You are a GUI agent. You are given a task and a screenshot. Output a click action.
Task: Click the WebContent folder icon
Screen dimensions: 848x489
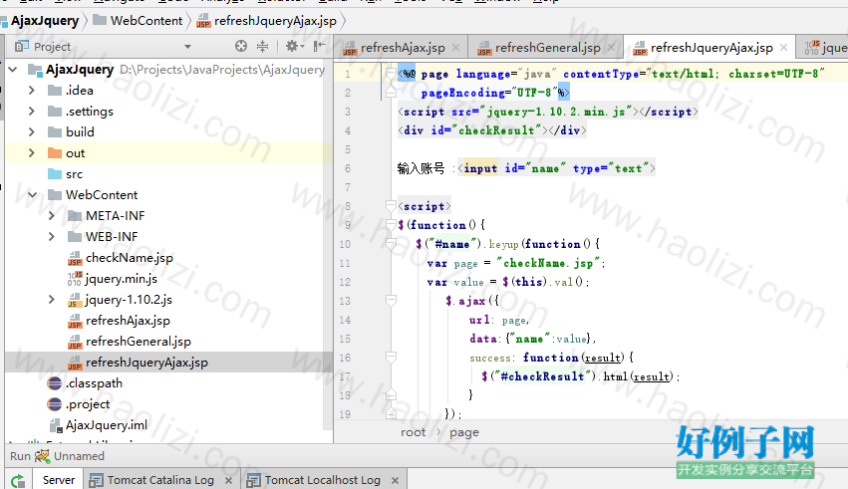pos(55,194)
